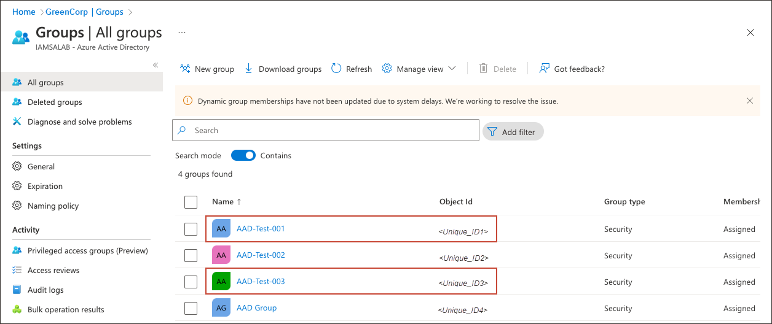Click the Refresh icon in toolbar
772x324 pixels.
tap(336, 69)
